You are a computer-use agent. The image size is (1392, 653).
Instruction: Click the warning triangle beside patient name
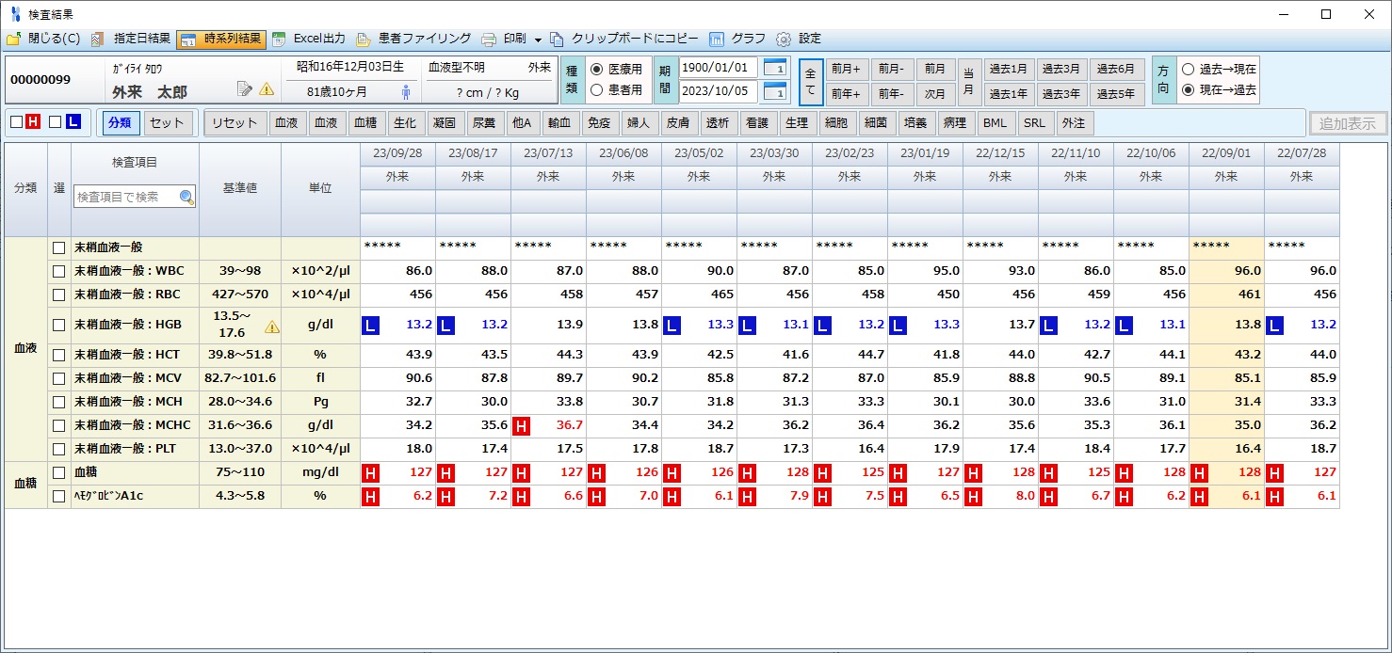point(267,89)
